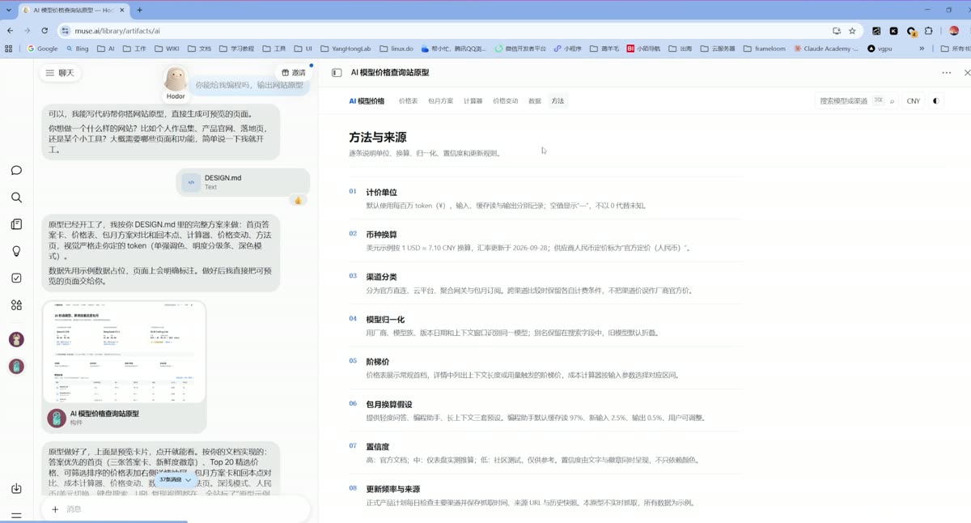This screenshot has height=523, width=971.
Task: Click the install app icon in address bar
Action: pos(836,31)
